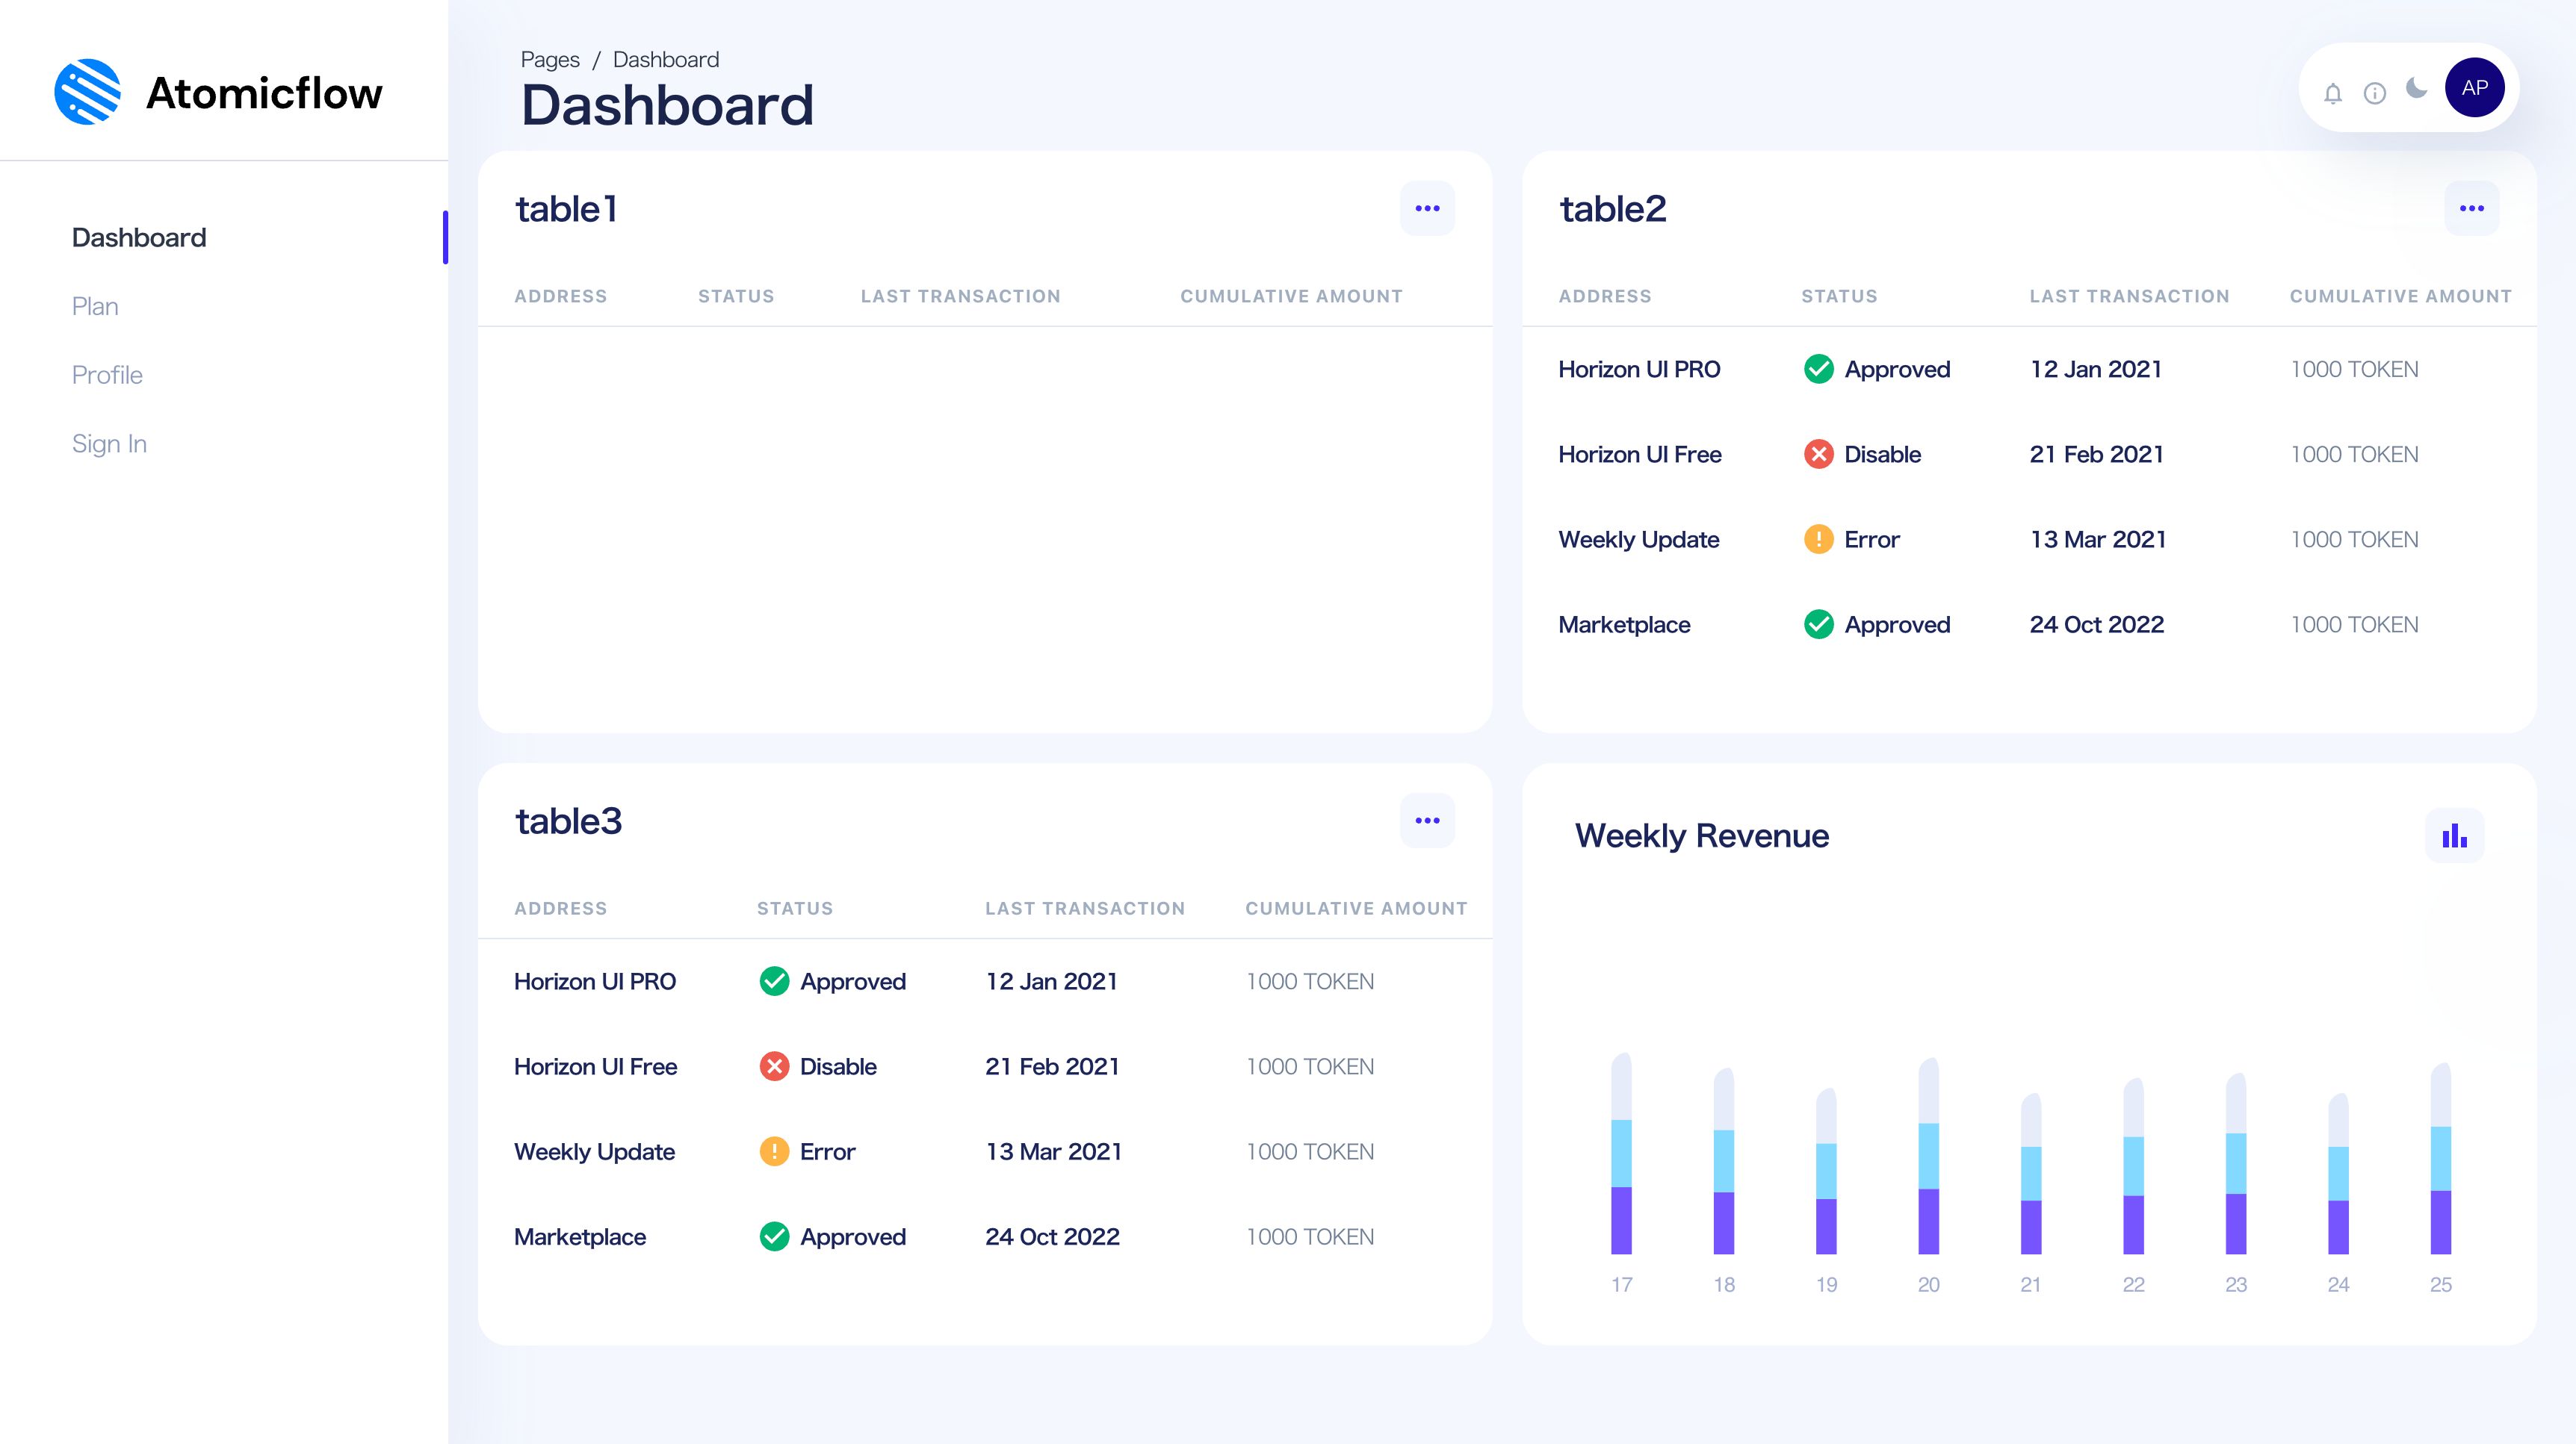Open table3 options with ellipsis icon
This screenshot has width=2576, height=1444.
(1428, 820)
